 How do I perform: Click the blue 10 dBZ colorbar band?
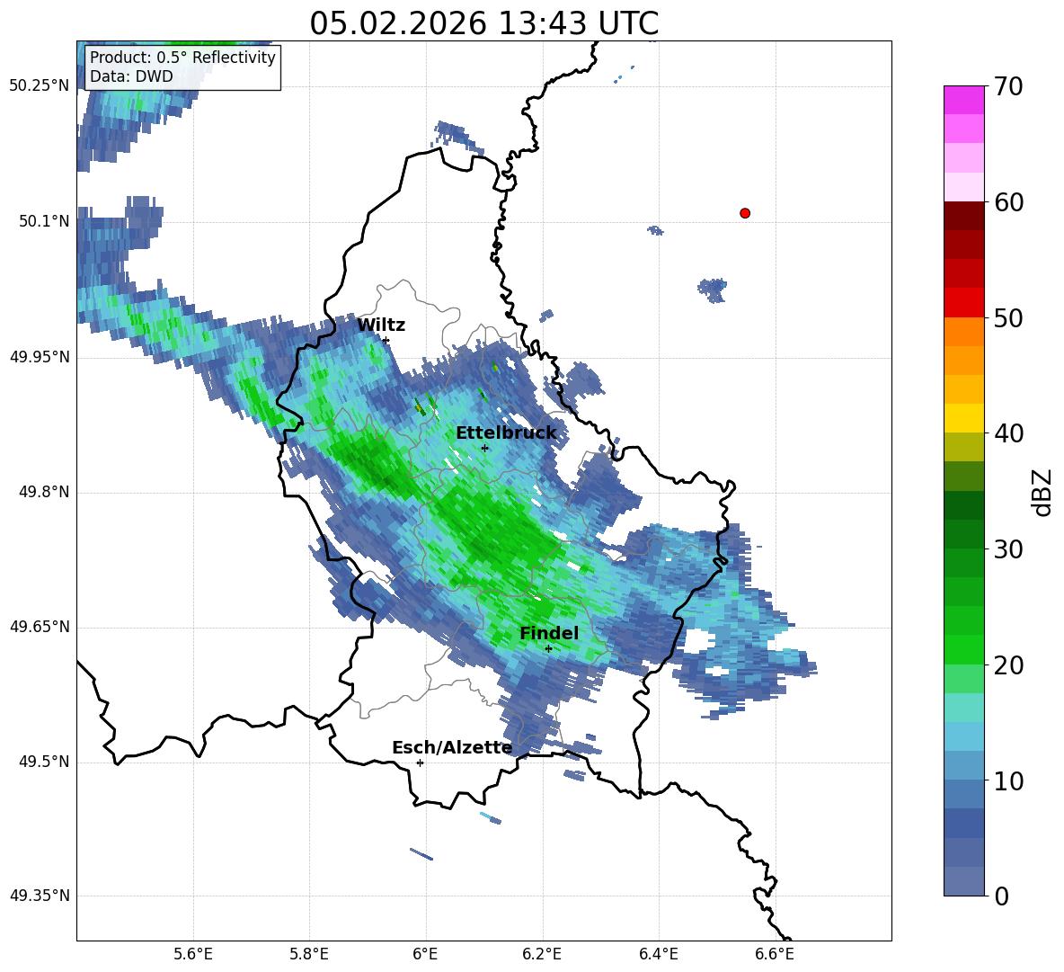coord(963,765)
